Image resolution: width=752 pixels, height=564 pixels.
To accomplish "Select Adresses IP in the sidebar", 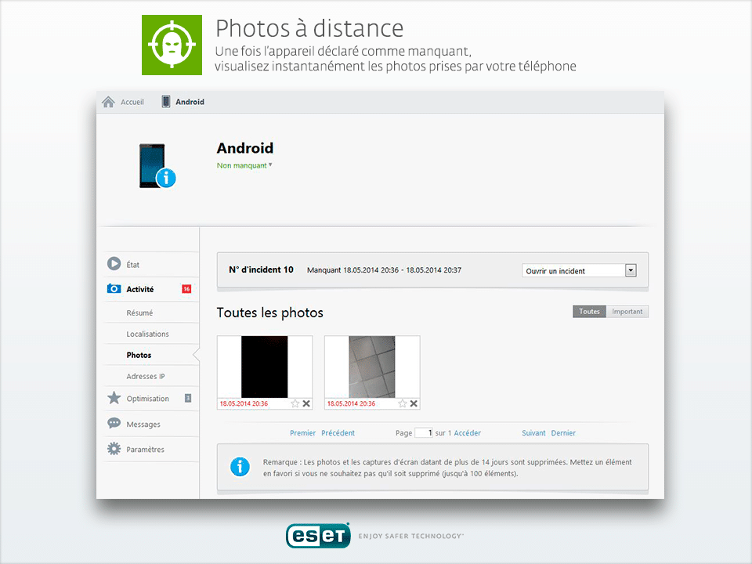I will pyautogui.click(x=146, y=377).
